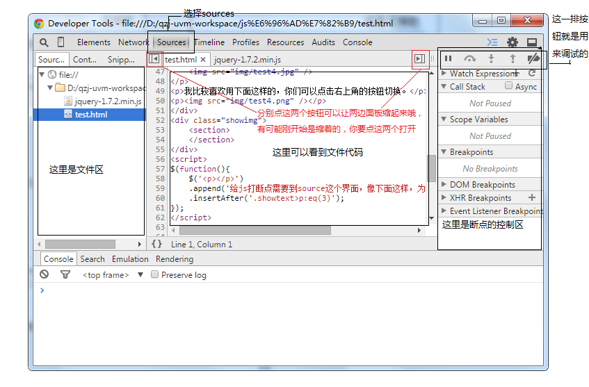The image size is (589, 387).
Task: Step into next function call
Action: point(491,58)
